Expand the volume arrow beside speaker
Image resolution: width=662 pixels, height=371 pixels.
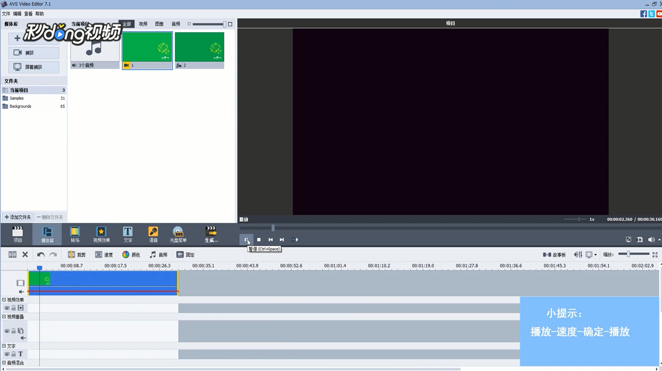659,240
